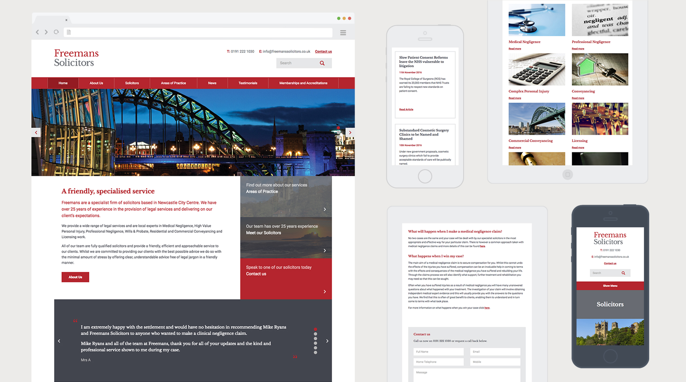Viewport: 686px width, 382px height.
Task: Select the third testimonial dot
Action: [x=315, y=338]
